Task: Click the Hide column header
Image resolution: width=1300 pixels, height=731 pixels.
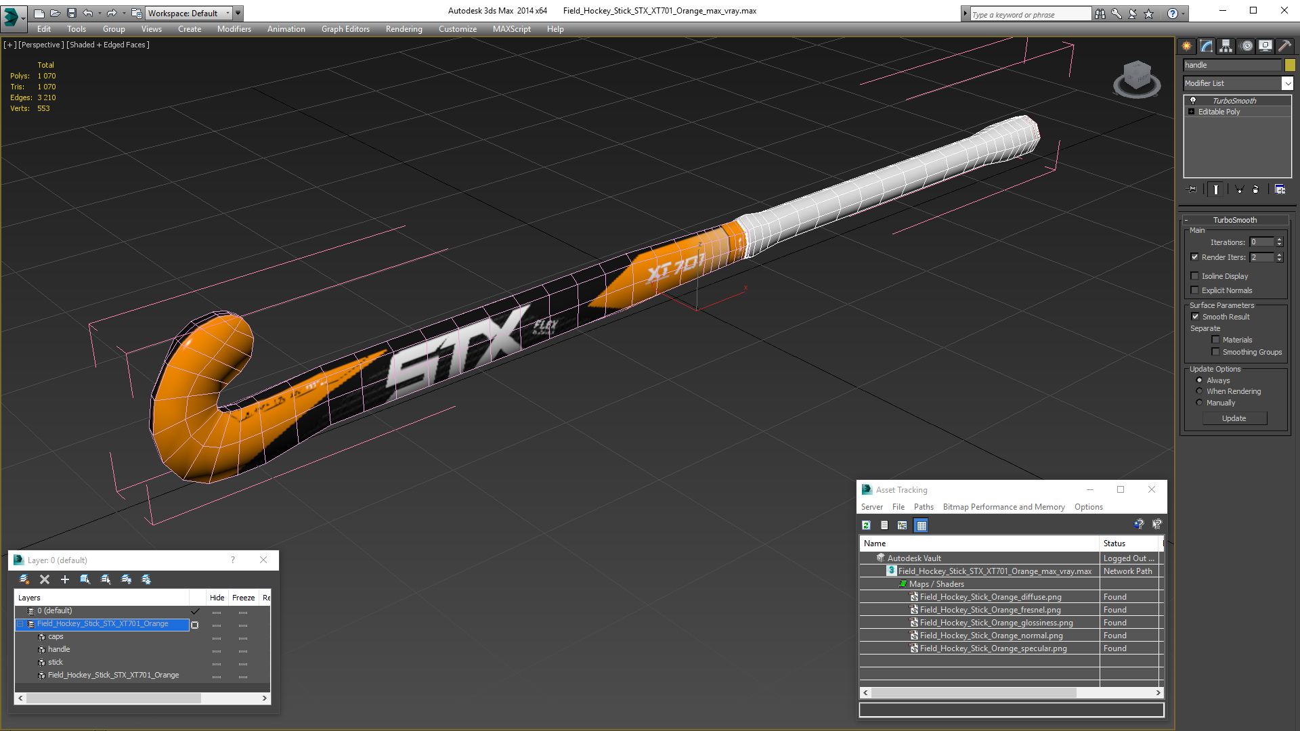Action: tap(217, 598)
